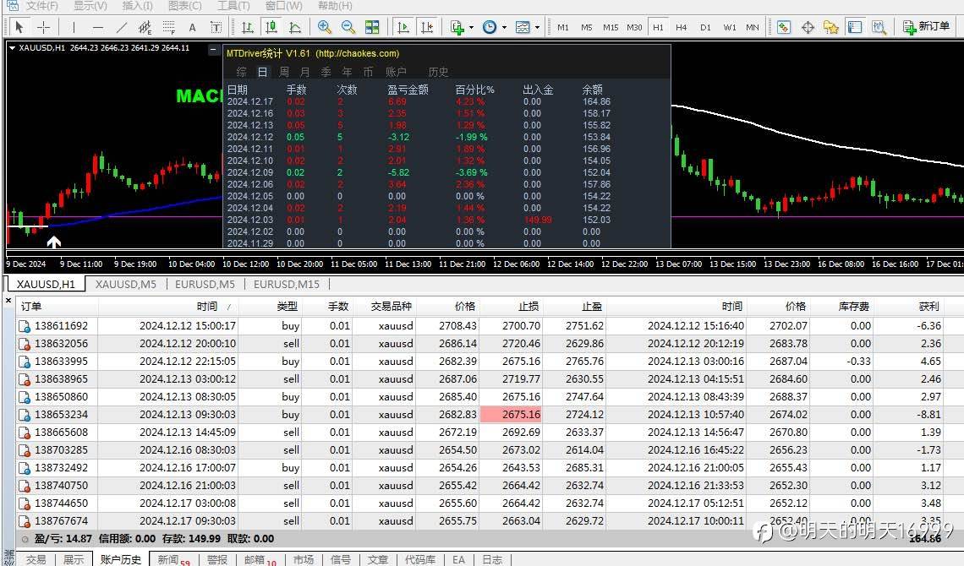Set timeframe to M5

(587, 27)
